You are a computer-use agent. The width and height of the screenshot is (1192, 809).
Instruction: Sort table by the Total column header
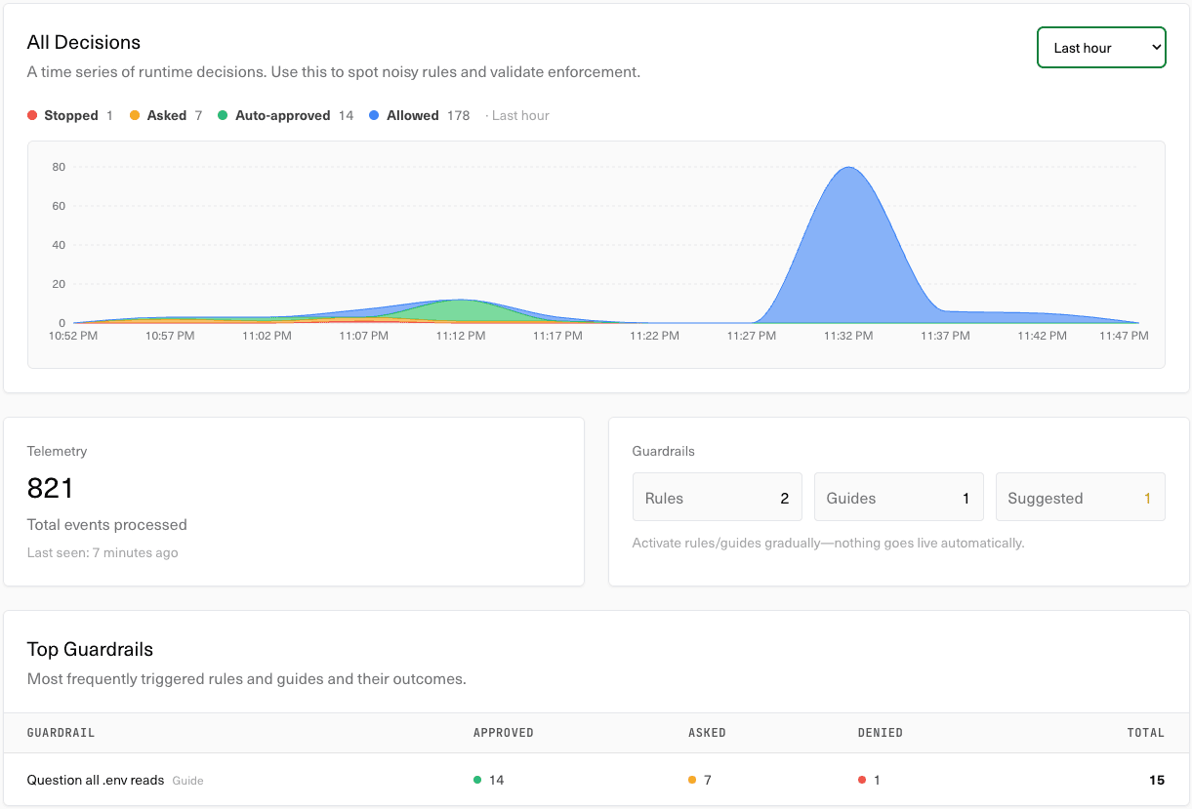(x=1146, y=732)
